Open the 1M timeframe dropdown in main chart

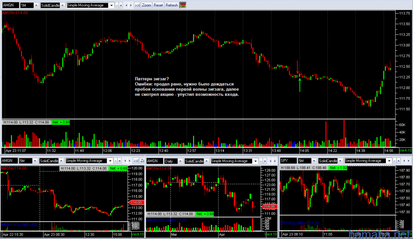pyautogui.click(x=36, y=5)
